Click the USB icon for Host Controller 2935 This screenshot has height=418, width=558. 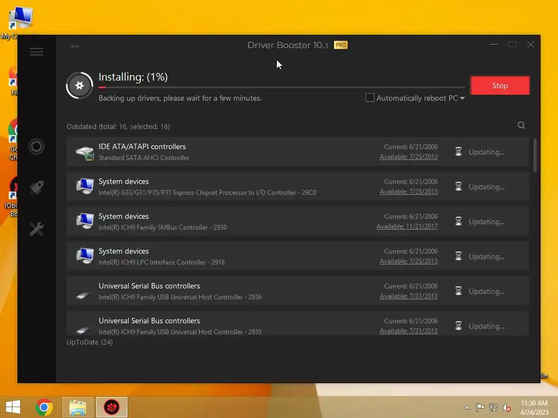pyautogui.click(x=83, y=330)
